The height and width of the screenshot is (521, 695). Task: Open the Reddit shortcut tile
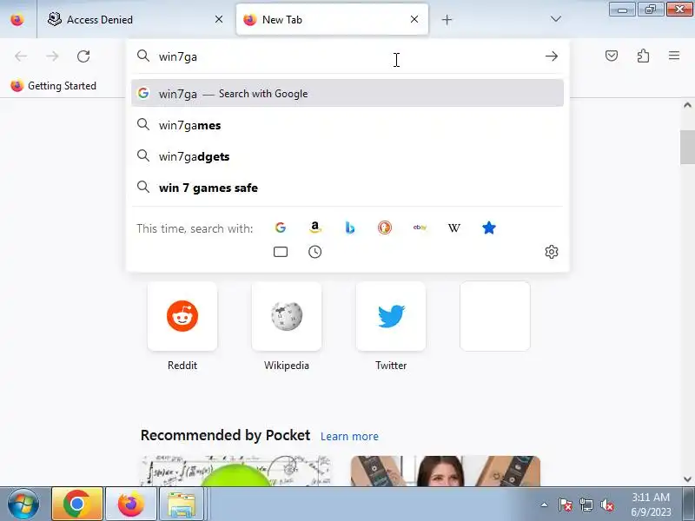click(x=182, y=316)
